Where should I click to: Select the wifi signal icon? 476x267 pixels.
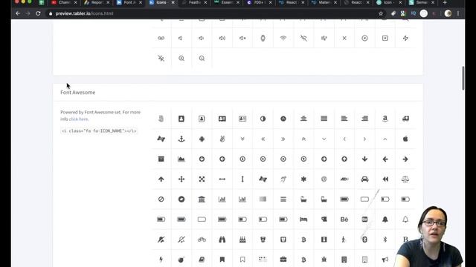point(283,38)
